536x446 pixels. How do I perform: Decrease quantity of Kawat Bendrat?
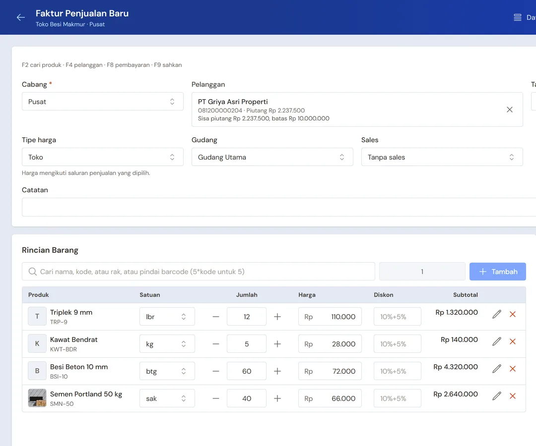point(216,344)
